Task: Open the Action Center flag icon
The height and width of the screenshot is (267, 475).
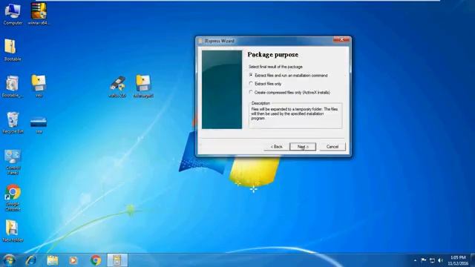Action: click(424, 260)
